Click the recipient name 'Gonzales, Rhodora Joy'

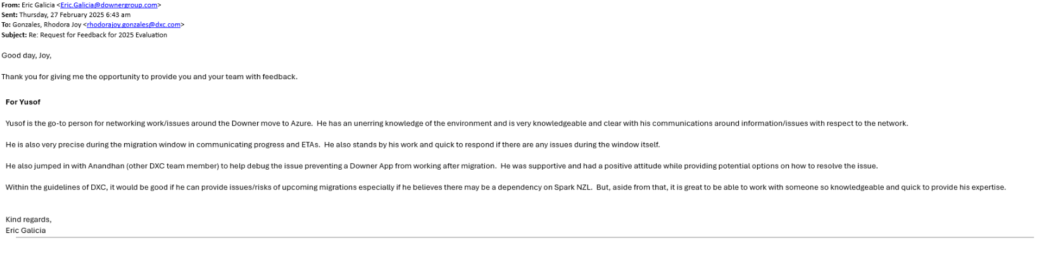47,25
